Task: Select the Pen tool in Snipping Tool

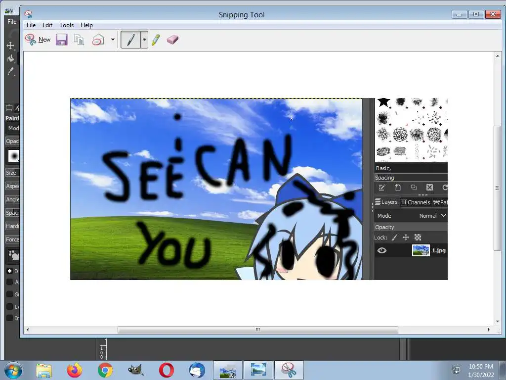Action: pyautogui.click(x=130, y=40)
